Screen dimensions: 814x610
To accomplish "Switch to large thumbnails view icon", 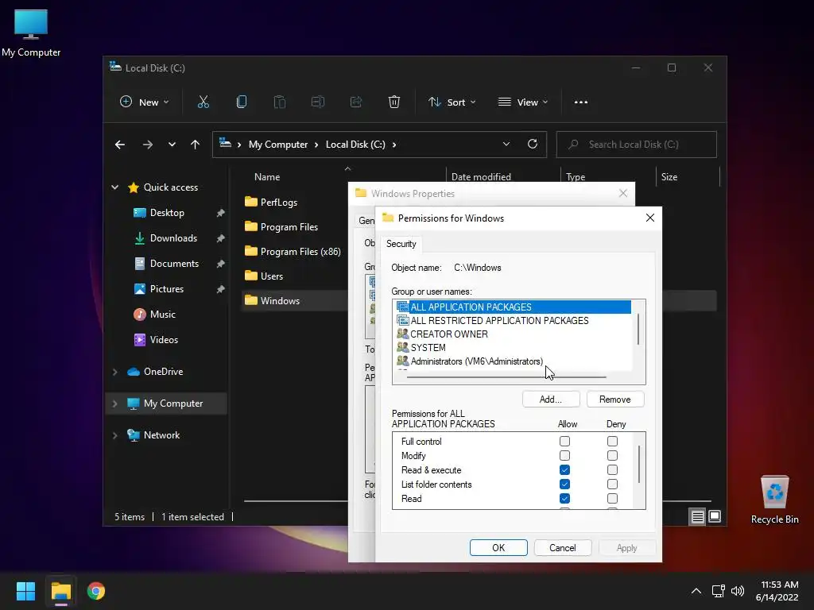I will [x=715, y=516].
